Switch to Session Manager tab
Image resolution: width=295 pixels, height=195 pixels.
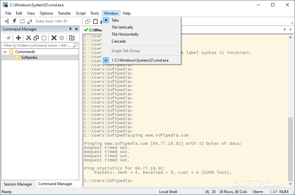18,184
